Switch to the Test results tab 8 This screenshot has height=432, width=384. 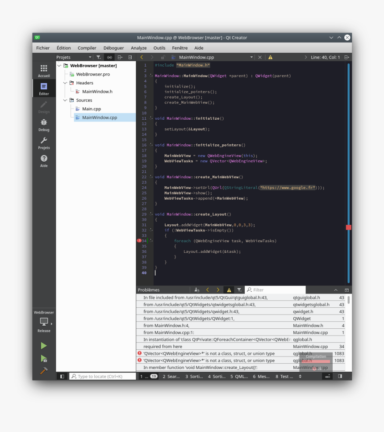point(284,376)
